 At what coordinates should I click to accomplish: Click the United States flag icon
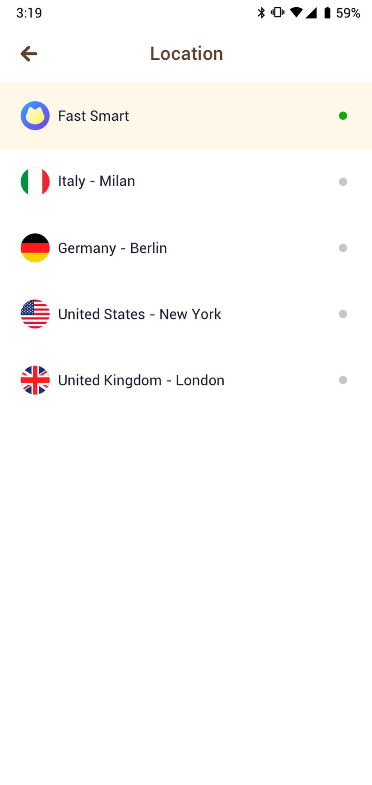pyautogui.click(x=35, y=314)
